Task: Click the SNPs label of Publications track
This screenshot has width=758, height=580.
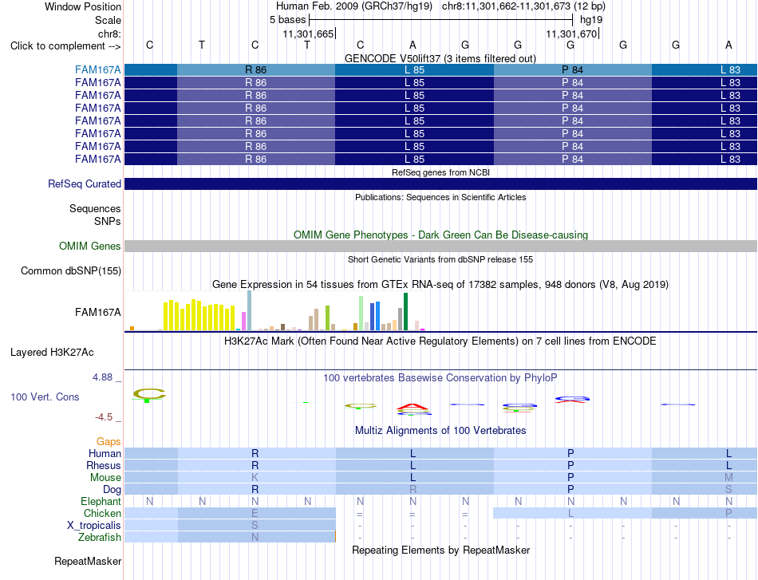Action: [x=108, y=221]
